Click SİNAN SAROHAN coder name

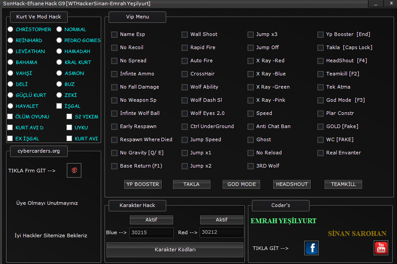357,233
